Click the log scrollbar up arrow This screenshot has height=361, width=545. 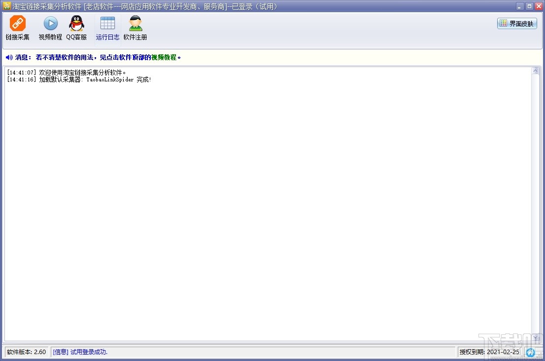pyautogui.click(x=536, y=71)
